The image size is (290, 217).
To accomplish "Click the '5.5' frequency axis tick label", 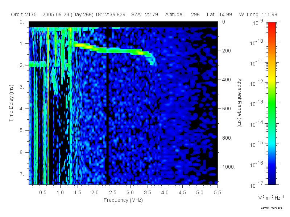I will (x=217, y=193).
